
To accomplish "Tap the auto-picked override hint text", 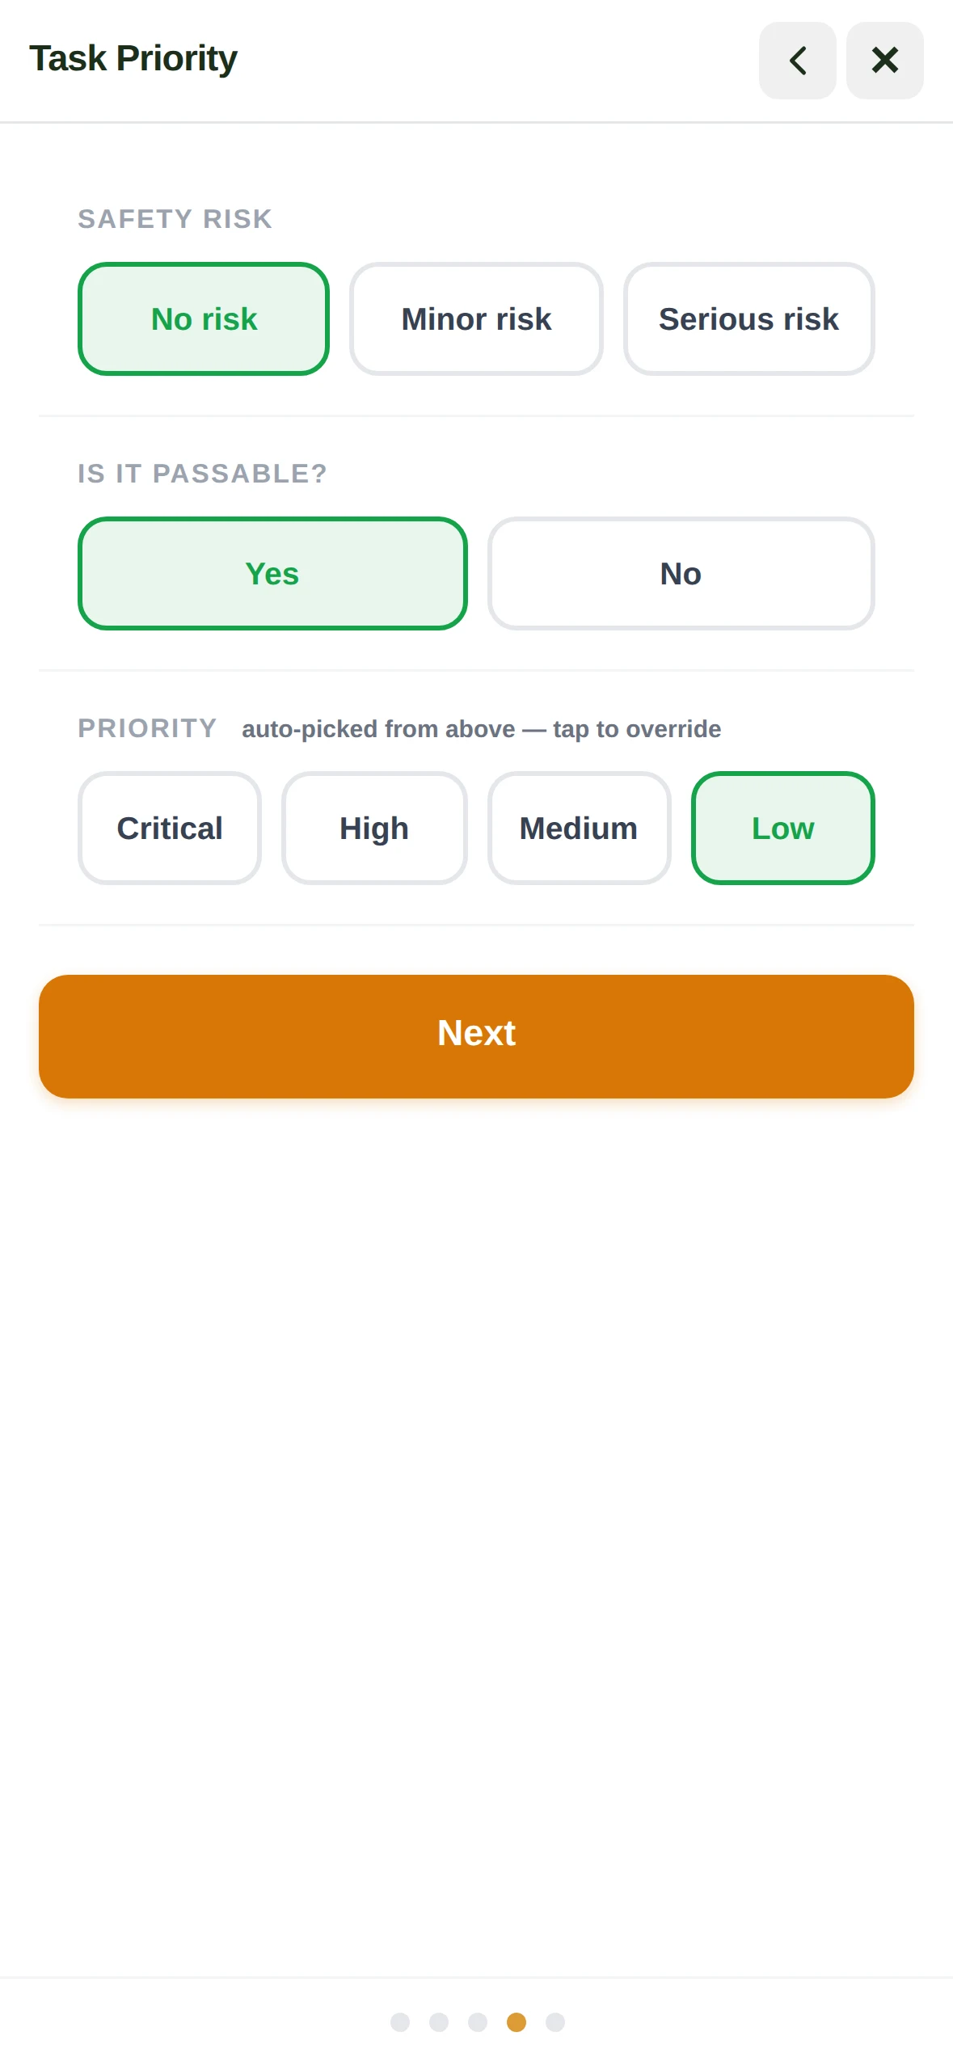I will (481, 729).
